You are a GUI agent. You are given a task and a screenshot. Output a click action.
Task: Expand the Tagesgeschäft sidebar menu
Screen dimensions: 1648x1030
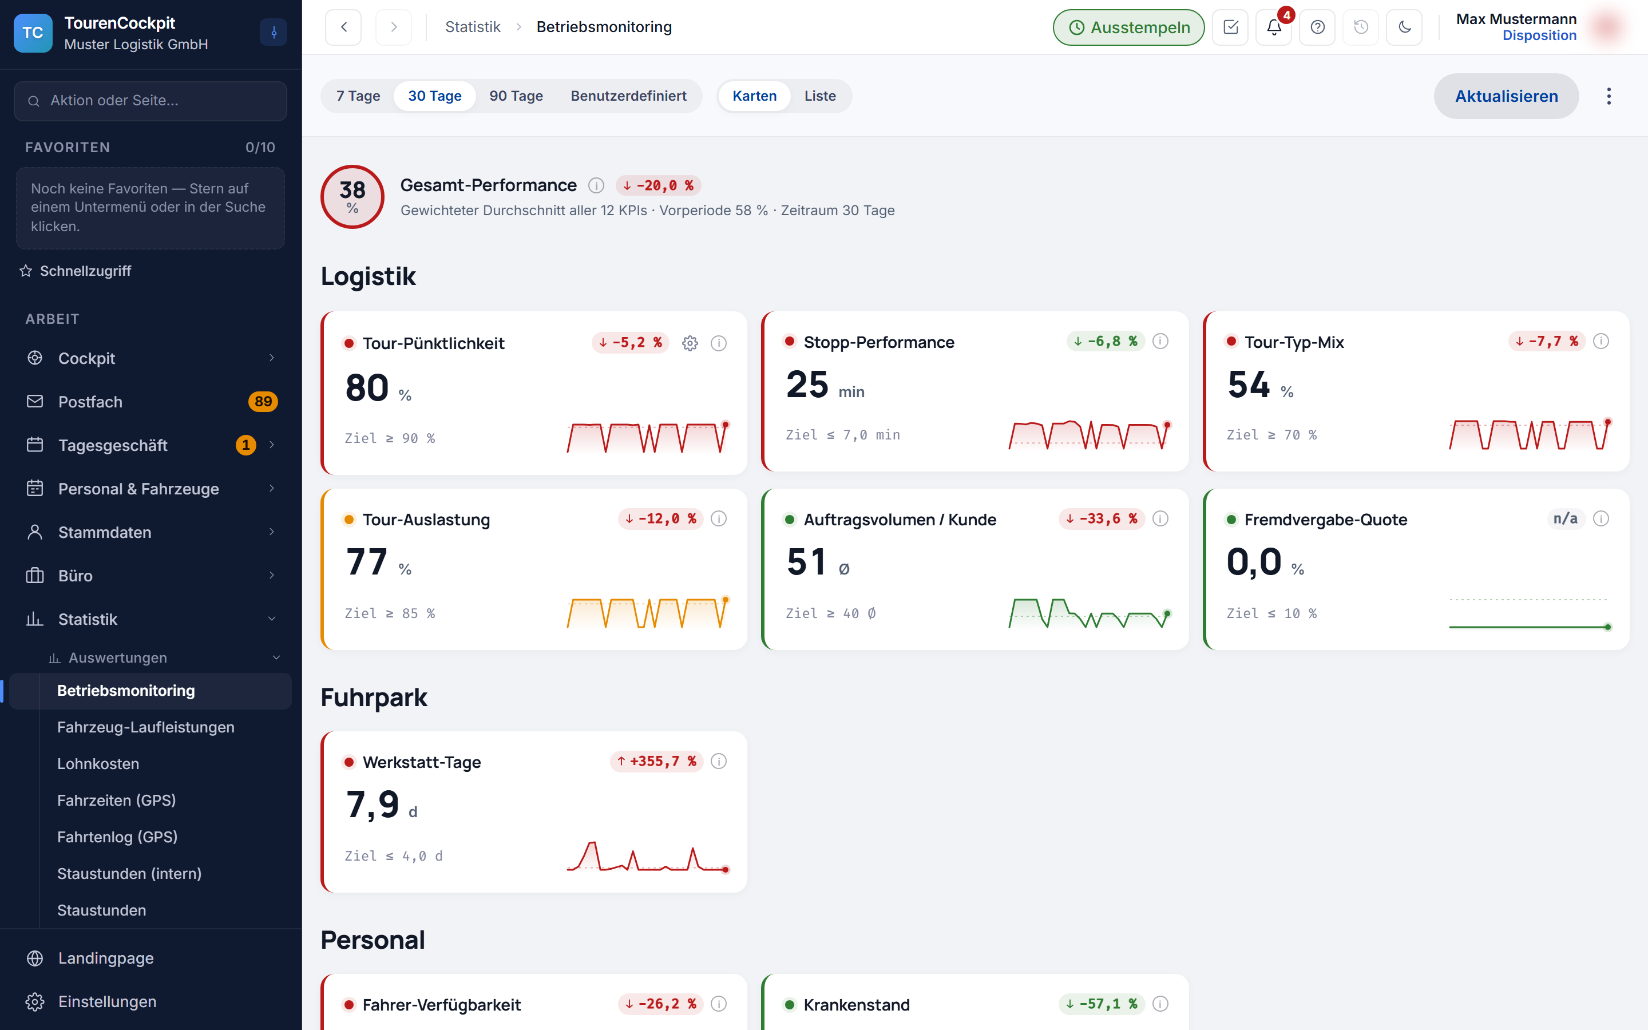point(150,446)
